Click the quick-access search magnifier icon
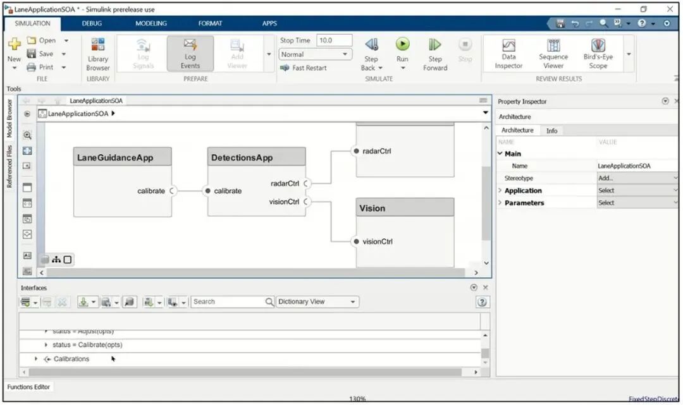683x405 pixels. [603, 23]
